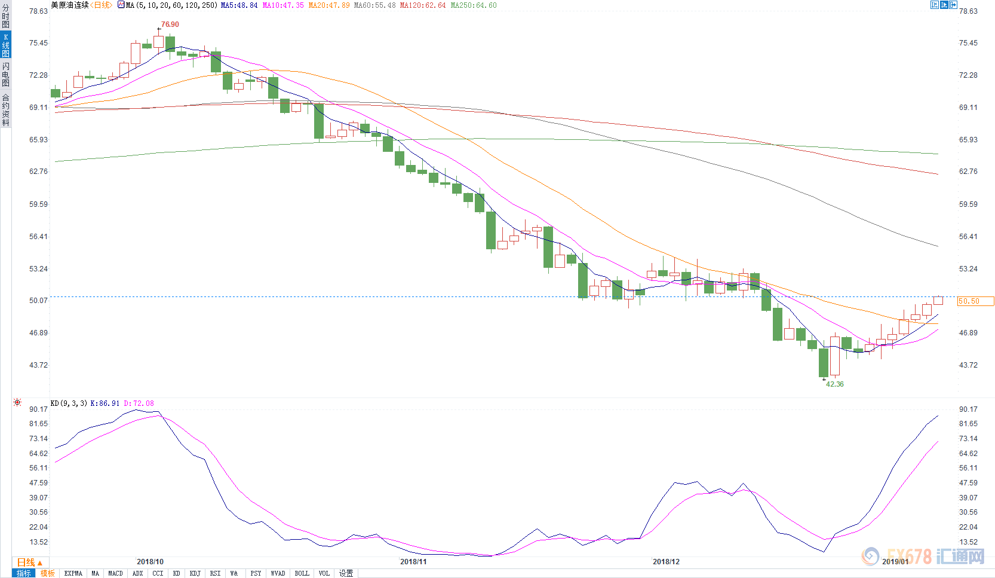Viewport: 995px width, 578px height.
Task: Switch to 闪电图 side tab
Action: [5, 75]
